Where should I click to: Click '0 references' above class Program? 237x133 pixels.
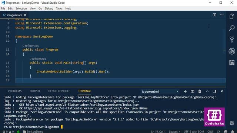pos(30,46)
